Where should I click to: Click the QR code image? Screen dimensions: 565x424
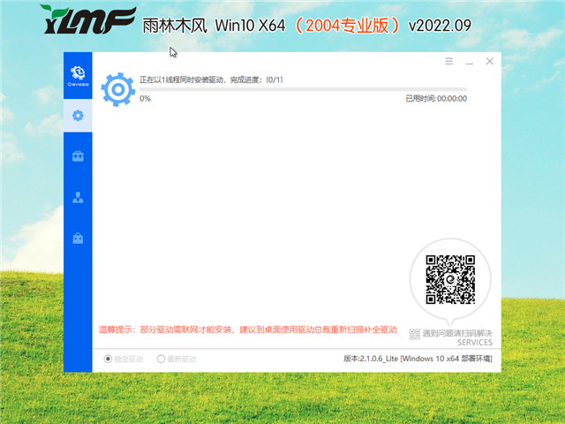tap(450, 279)
